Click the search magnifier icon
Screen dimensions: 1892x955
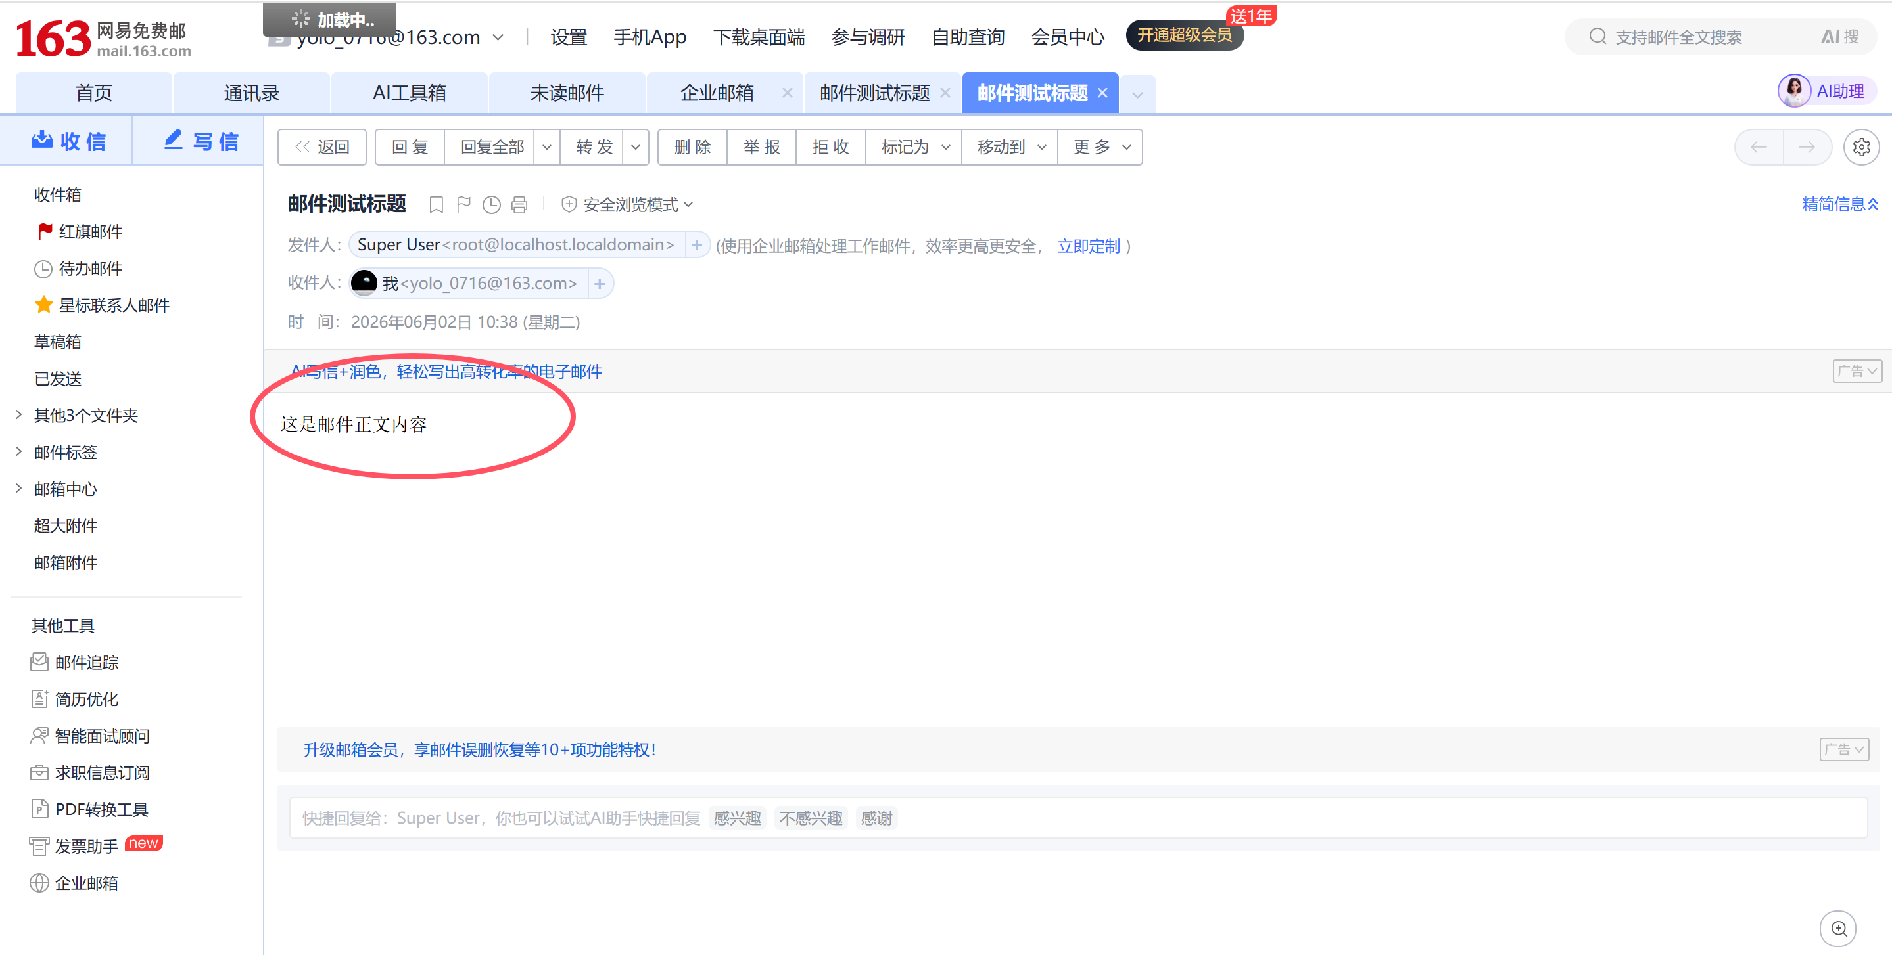point(1597,37)
